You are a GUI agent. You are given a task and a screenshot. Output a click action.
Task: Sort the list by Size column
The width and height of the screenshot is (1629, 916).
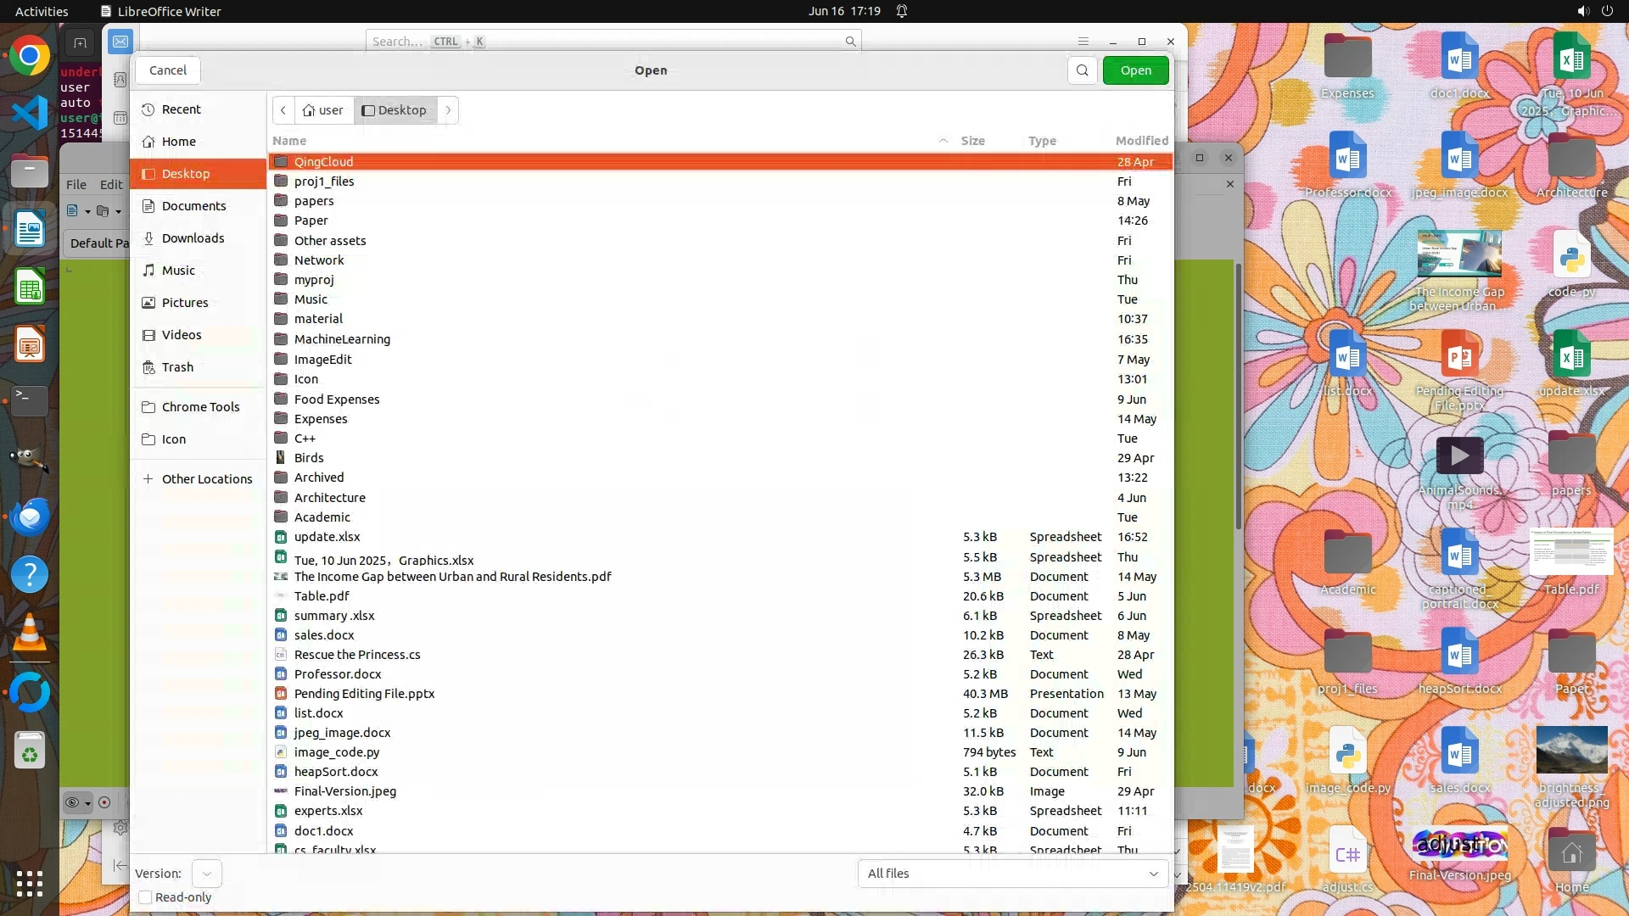point(972,141)
